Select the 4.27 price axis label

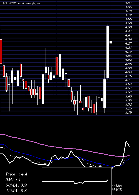coord(128,43)
